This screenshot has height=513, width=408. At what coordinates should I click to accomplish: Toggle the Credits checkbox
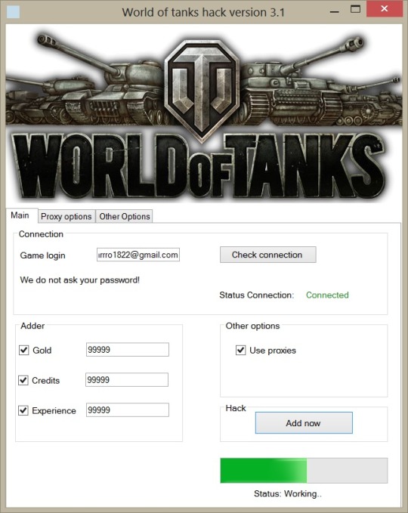click(23, 380)
